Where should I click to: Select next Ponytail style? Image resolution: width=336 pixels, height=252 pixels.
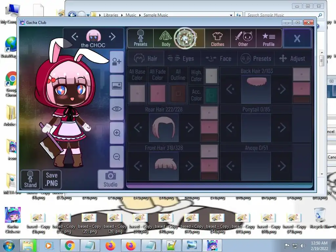pos(282,128)
